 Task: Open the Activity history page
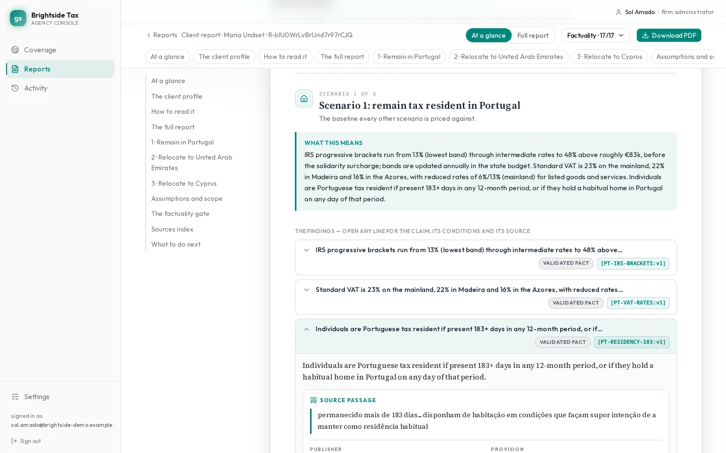[60, 88]
